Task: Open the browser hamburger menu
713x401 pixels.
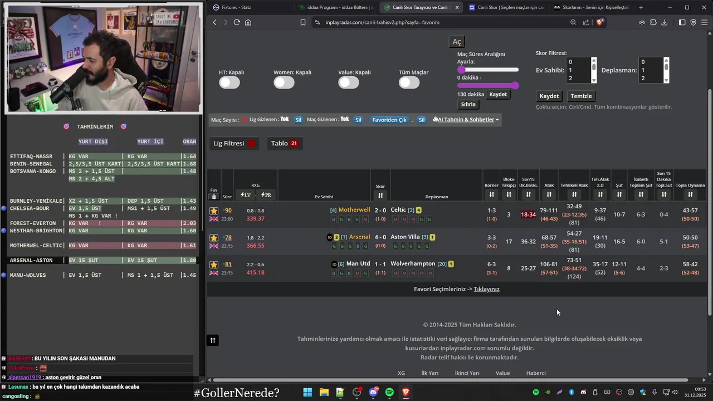Action: (705, 22)
